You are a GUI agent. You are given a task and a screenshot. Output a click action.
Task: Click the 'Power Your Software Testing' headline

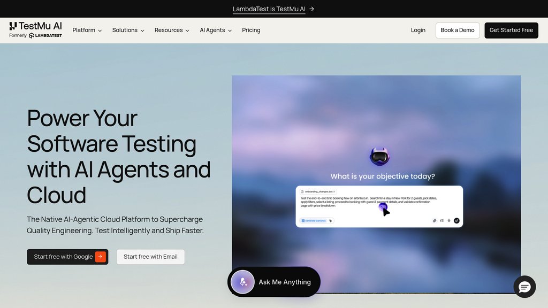coord(118,156)
